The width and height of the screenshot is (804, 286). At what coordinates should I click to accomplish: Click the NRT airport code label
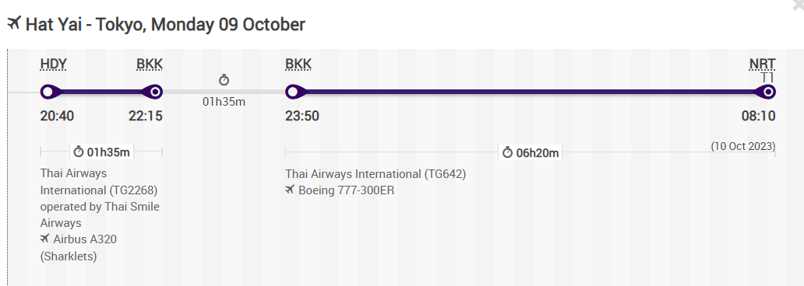[x=763, y=65]
